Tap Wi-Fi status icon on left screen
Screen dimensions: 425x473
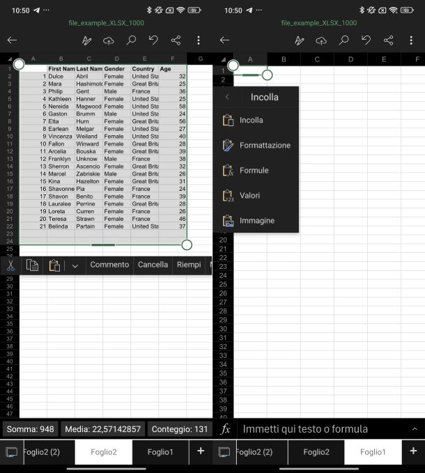tap(180, 10)
